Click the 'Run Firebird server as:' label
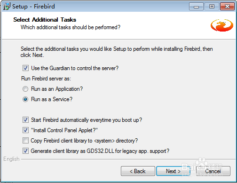Image resolution: width=237 pixels, height=183 pixels. click(46, 79)
